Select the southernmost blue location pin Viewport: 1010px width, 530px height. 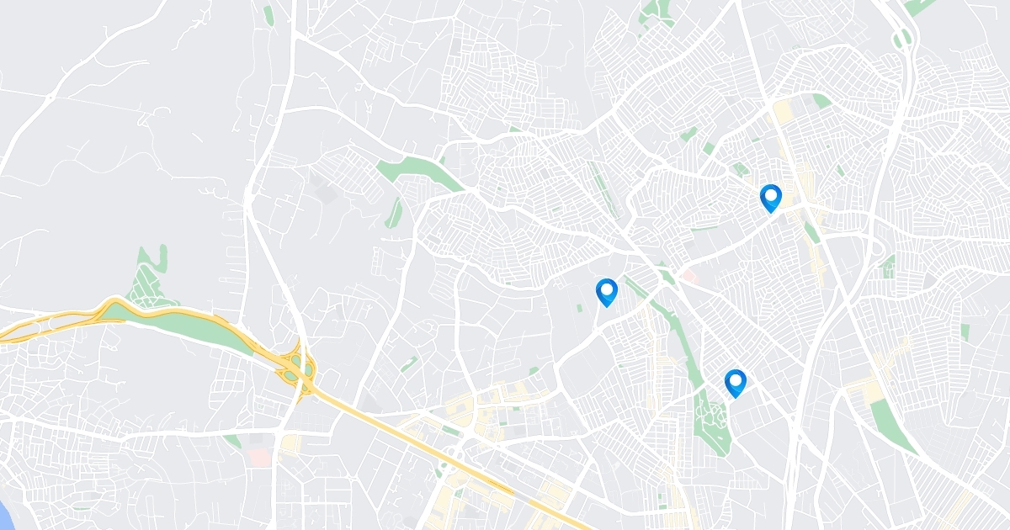[x=736, y=383]
